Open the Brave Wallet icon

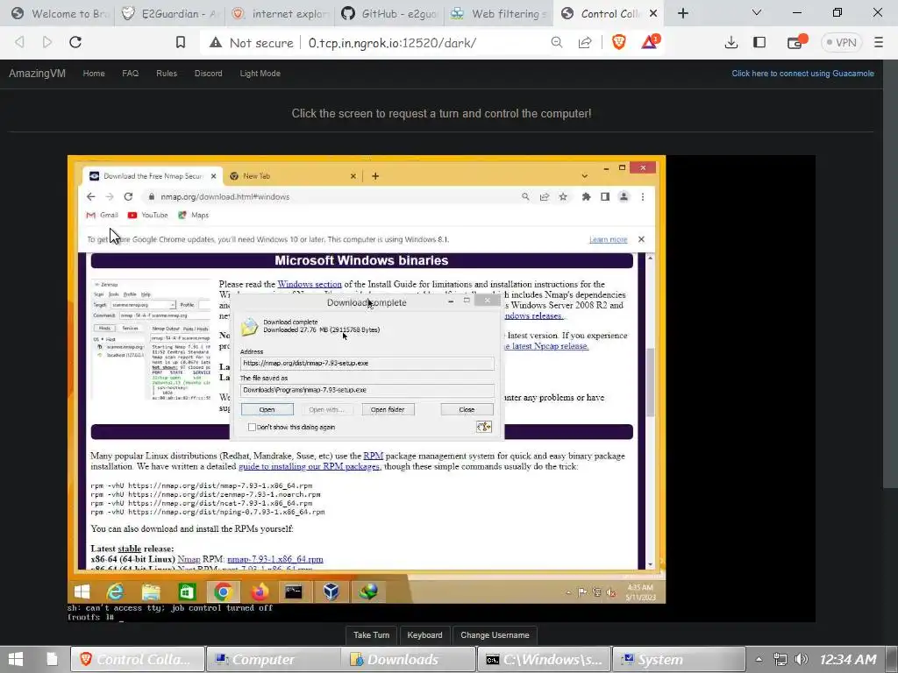coord(796,42)
